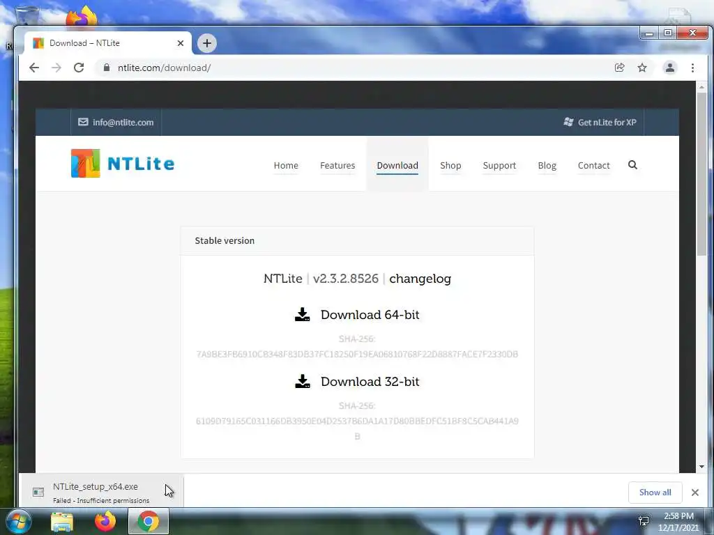This screenshot has height=535, width=714.
Task: Open the changelog link
Action: click(420, 279)
